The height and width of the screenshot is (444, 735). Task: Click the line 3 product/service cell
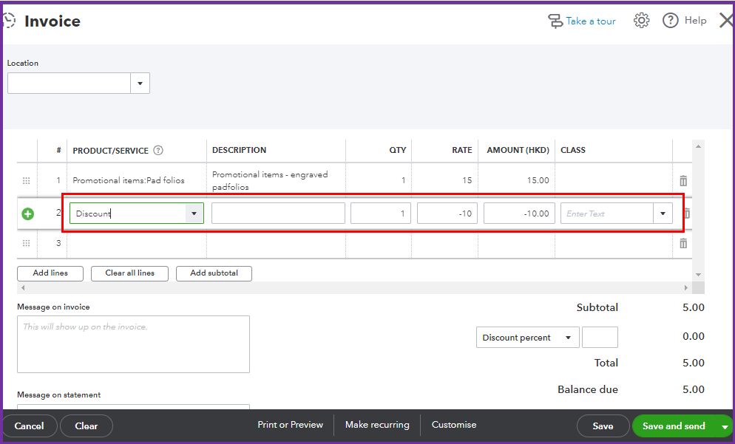click(x=136, y=243)
